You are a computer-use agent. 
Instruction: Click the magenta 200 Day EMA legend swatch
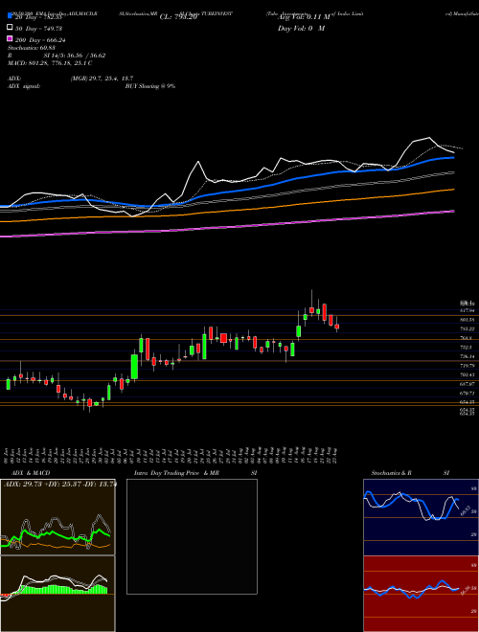click(x=11, y=38)
